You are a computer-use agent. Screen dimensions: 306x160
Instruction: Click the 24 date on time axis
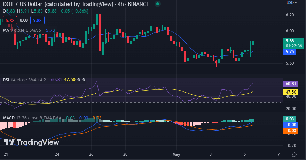(x=57, y=154)
